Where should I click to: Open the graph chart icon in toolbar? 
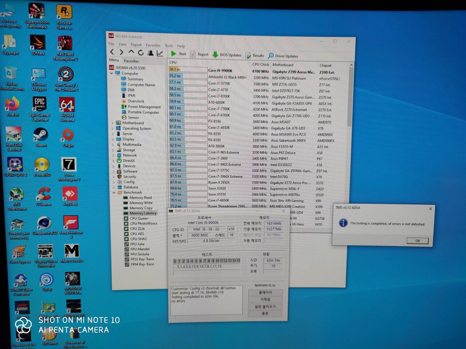coord(160,53)
